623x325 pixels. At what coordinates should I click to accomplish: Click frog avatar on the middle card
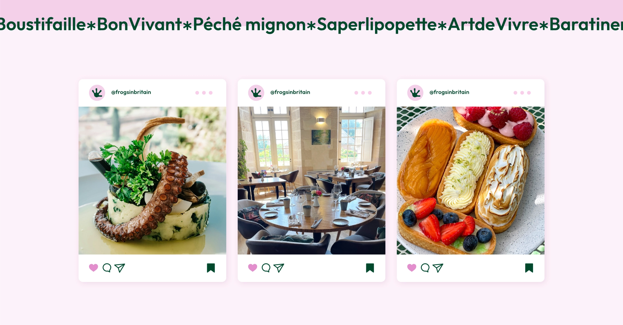[256, 93]
